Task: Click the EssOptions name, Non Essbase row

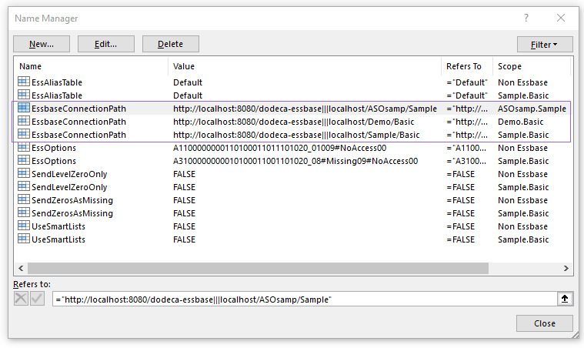Action: pyautogui.click(x=54, y=148)
